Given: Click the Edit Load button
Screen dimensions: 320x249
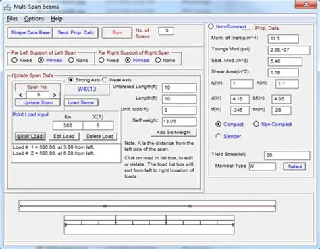Looking at the screenshot, I should [x=64, y=136].
